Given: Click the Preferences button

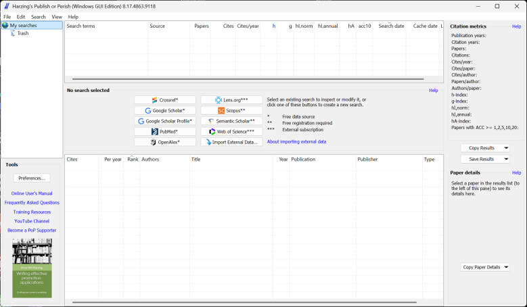Looking at the screenshot, I should pos(32,179).
